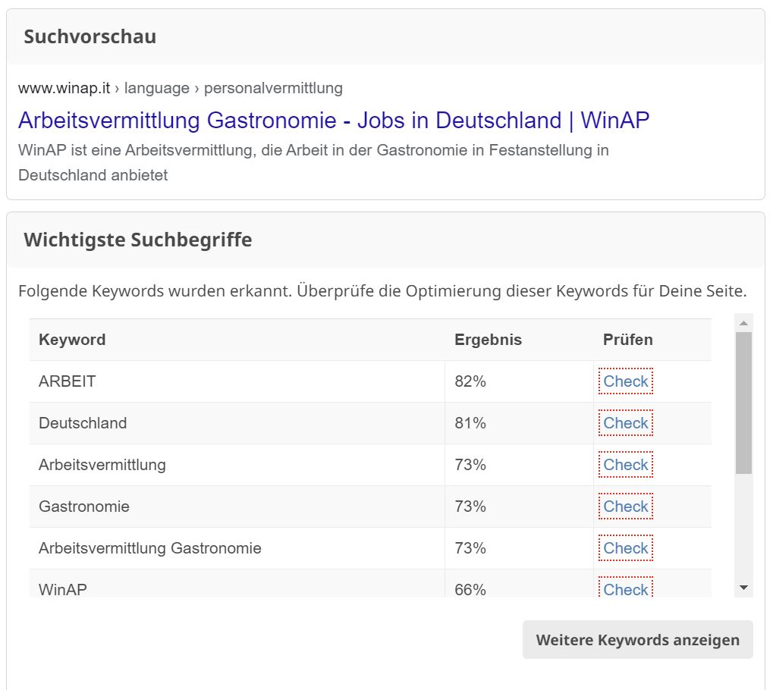Click the Prüfen column header
The width and height of the screenshot is (773, 690).
(x=628, y=340)
